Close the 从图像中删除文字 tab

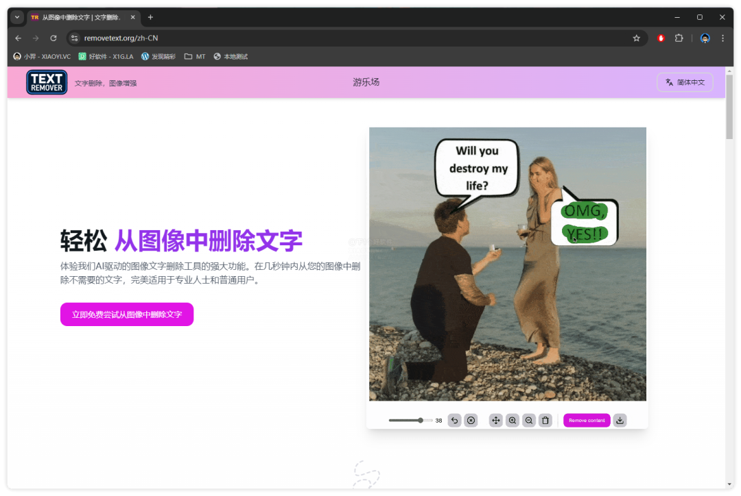pyautogui.click(x=133, y=17)
